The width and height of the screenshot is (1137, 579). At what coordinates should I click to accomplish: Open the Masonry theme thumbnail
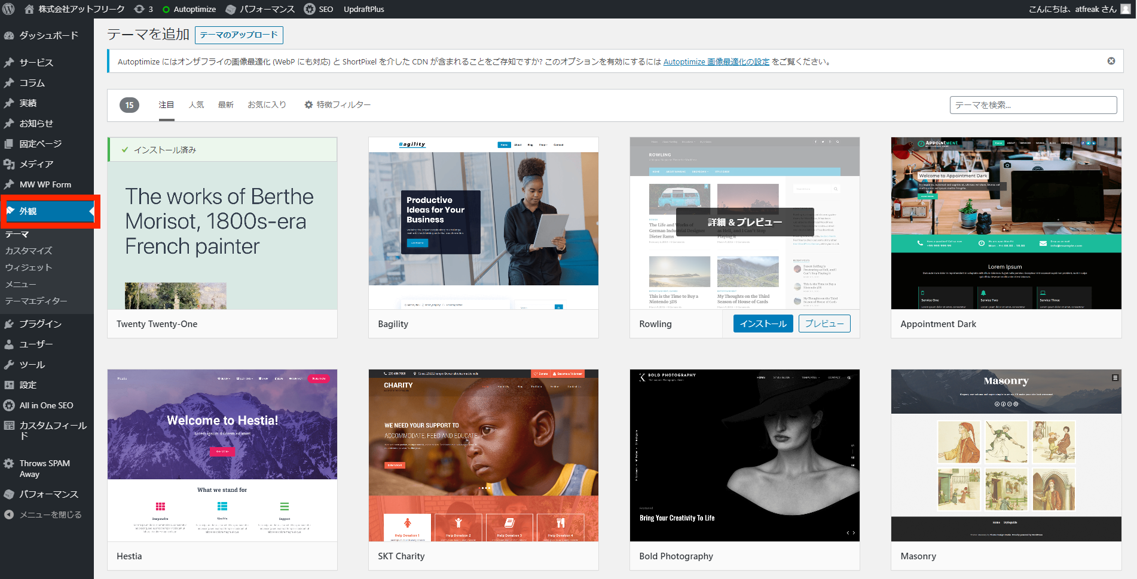click(x=1006, y=455)
